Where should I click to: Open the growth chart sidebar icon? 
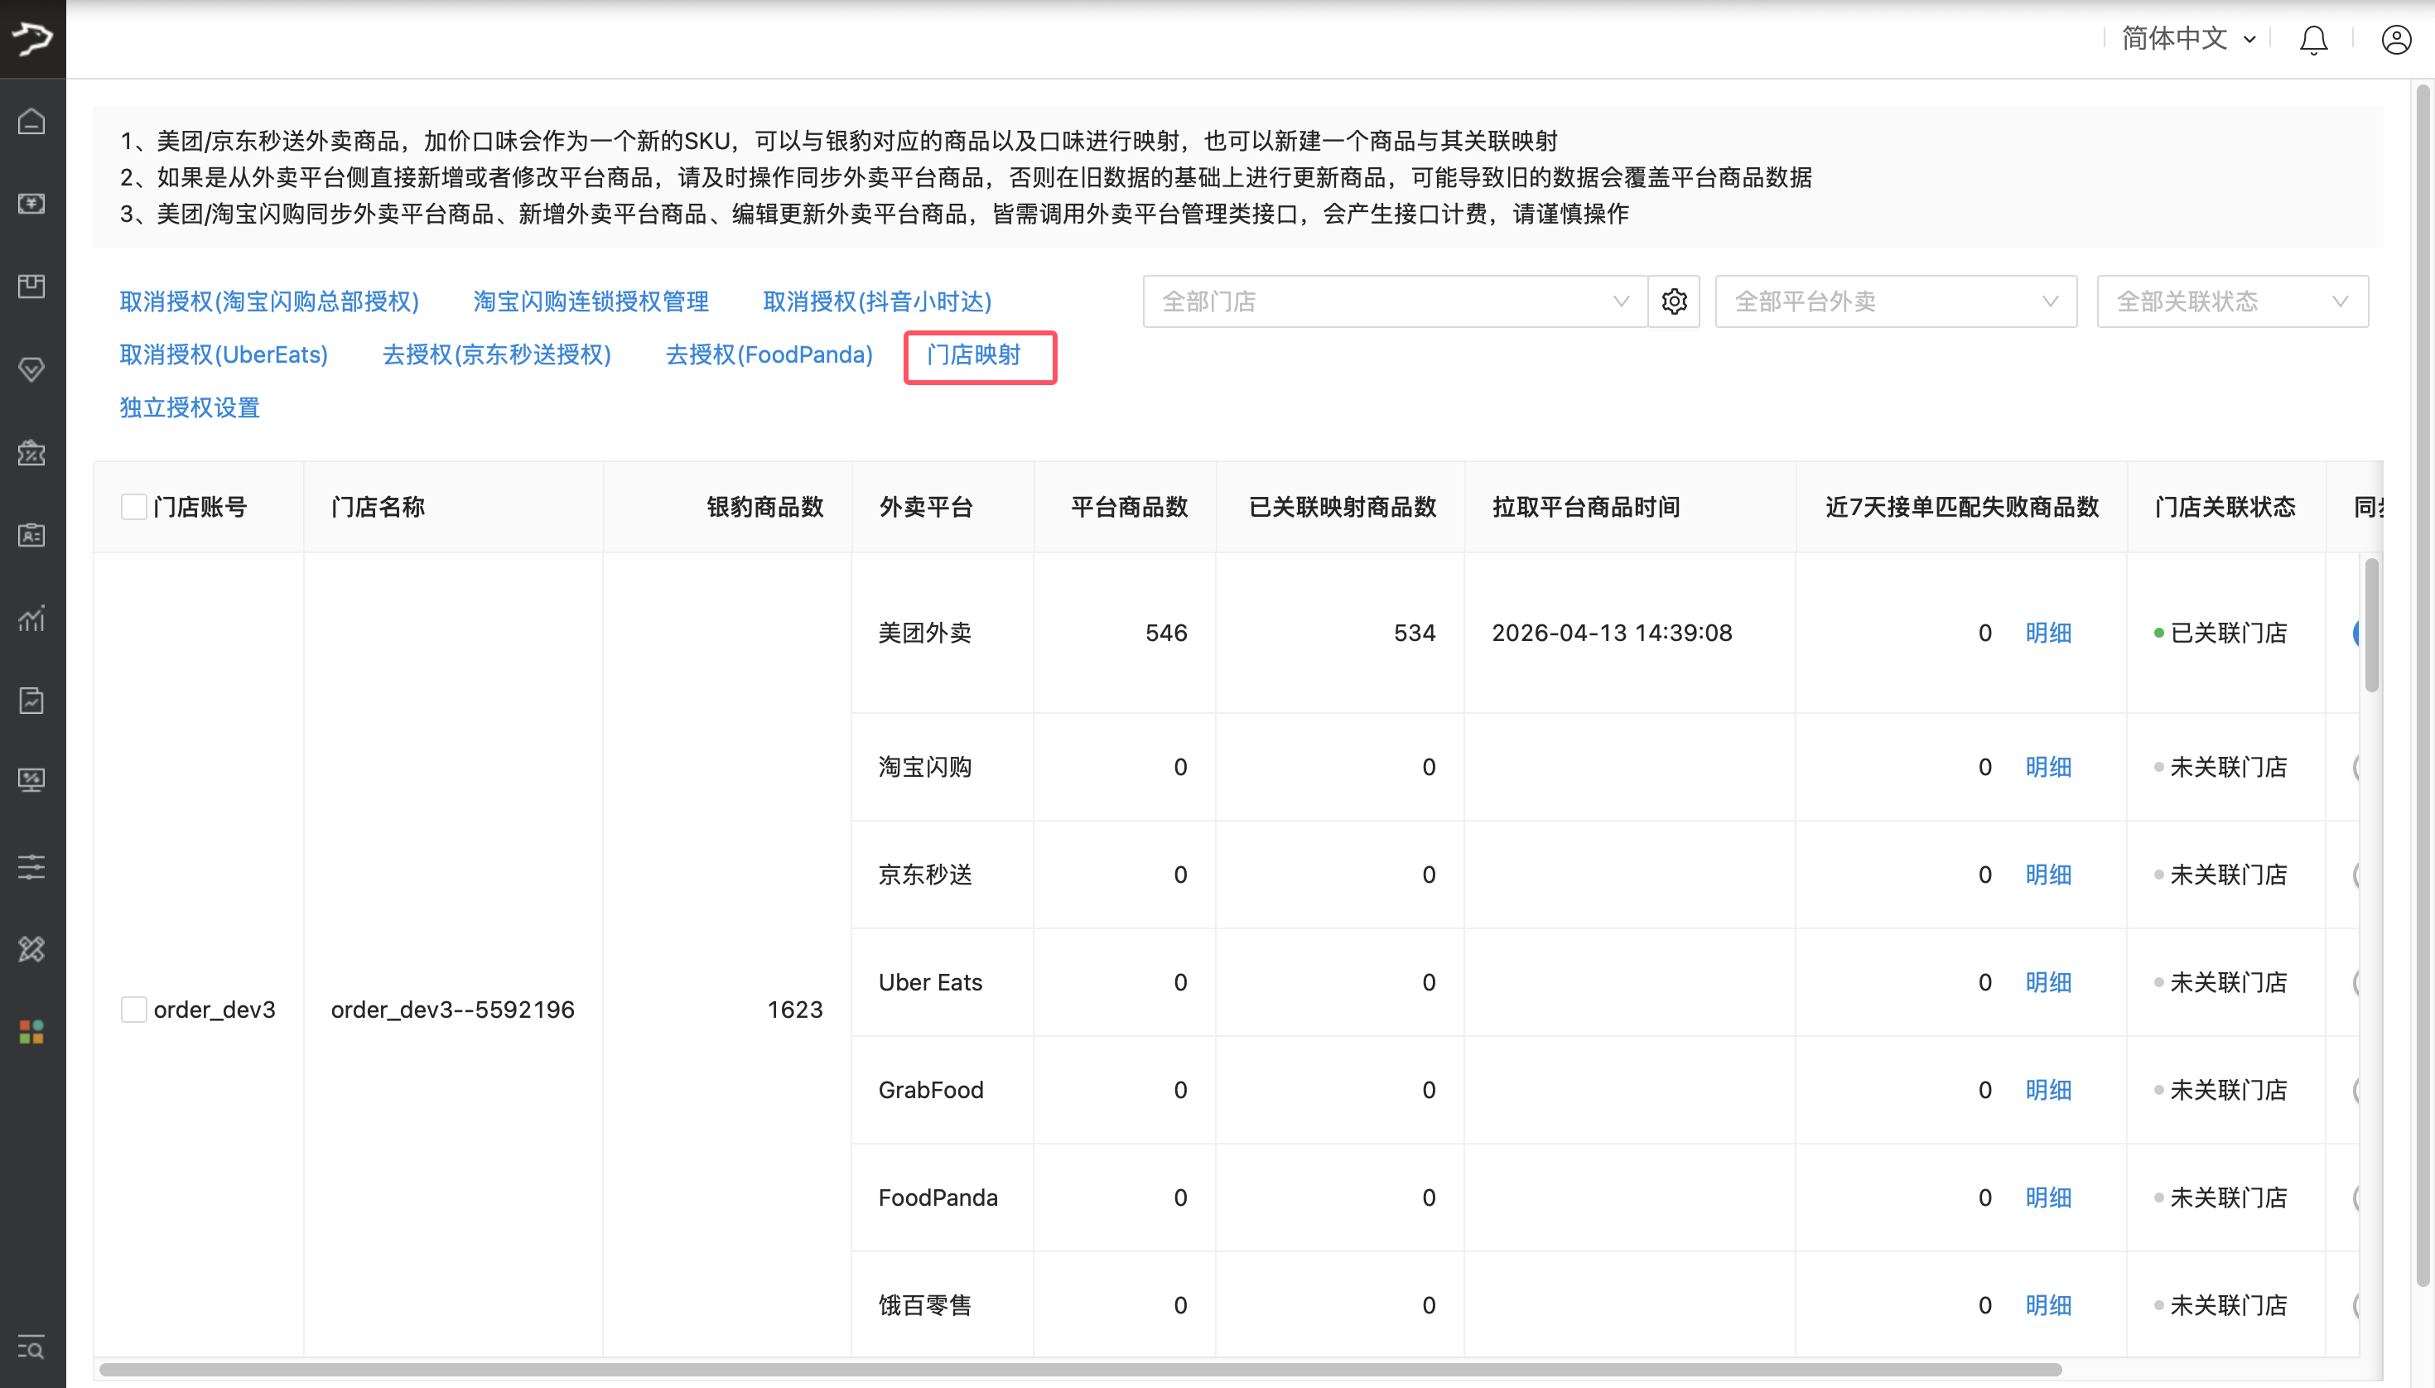[x=31, y=618]
